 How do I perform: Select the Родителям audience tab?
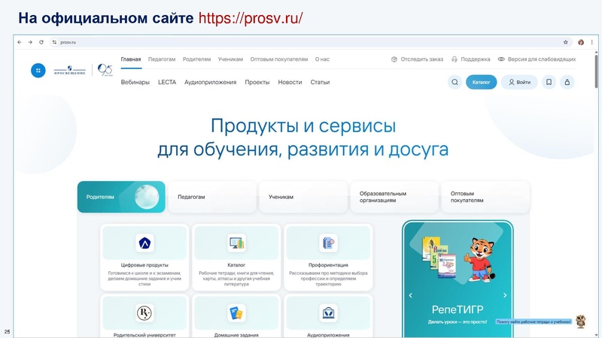(121, 197)
